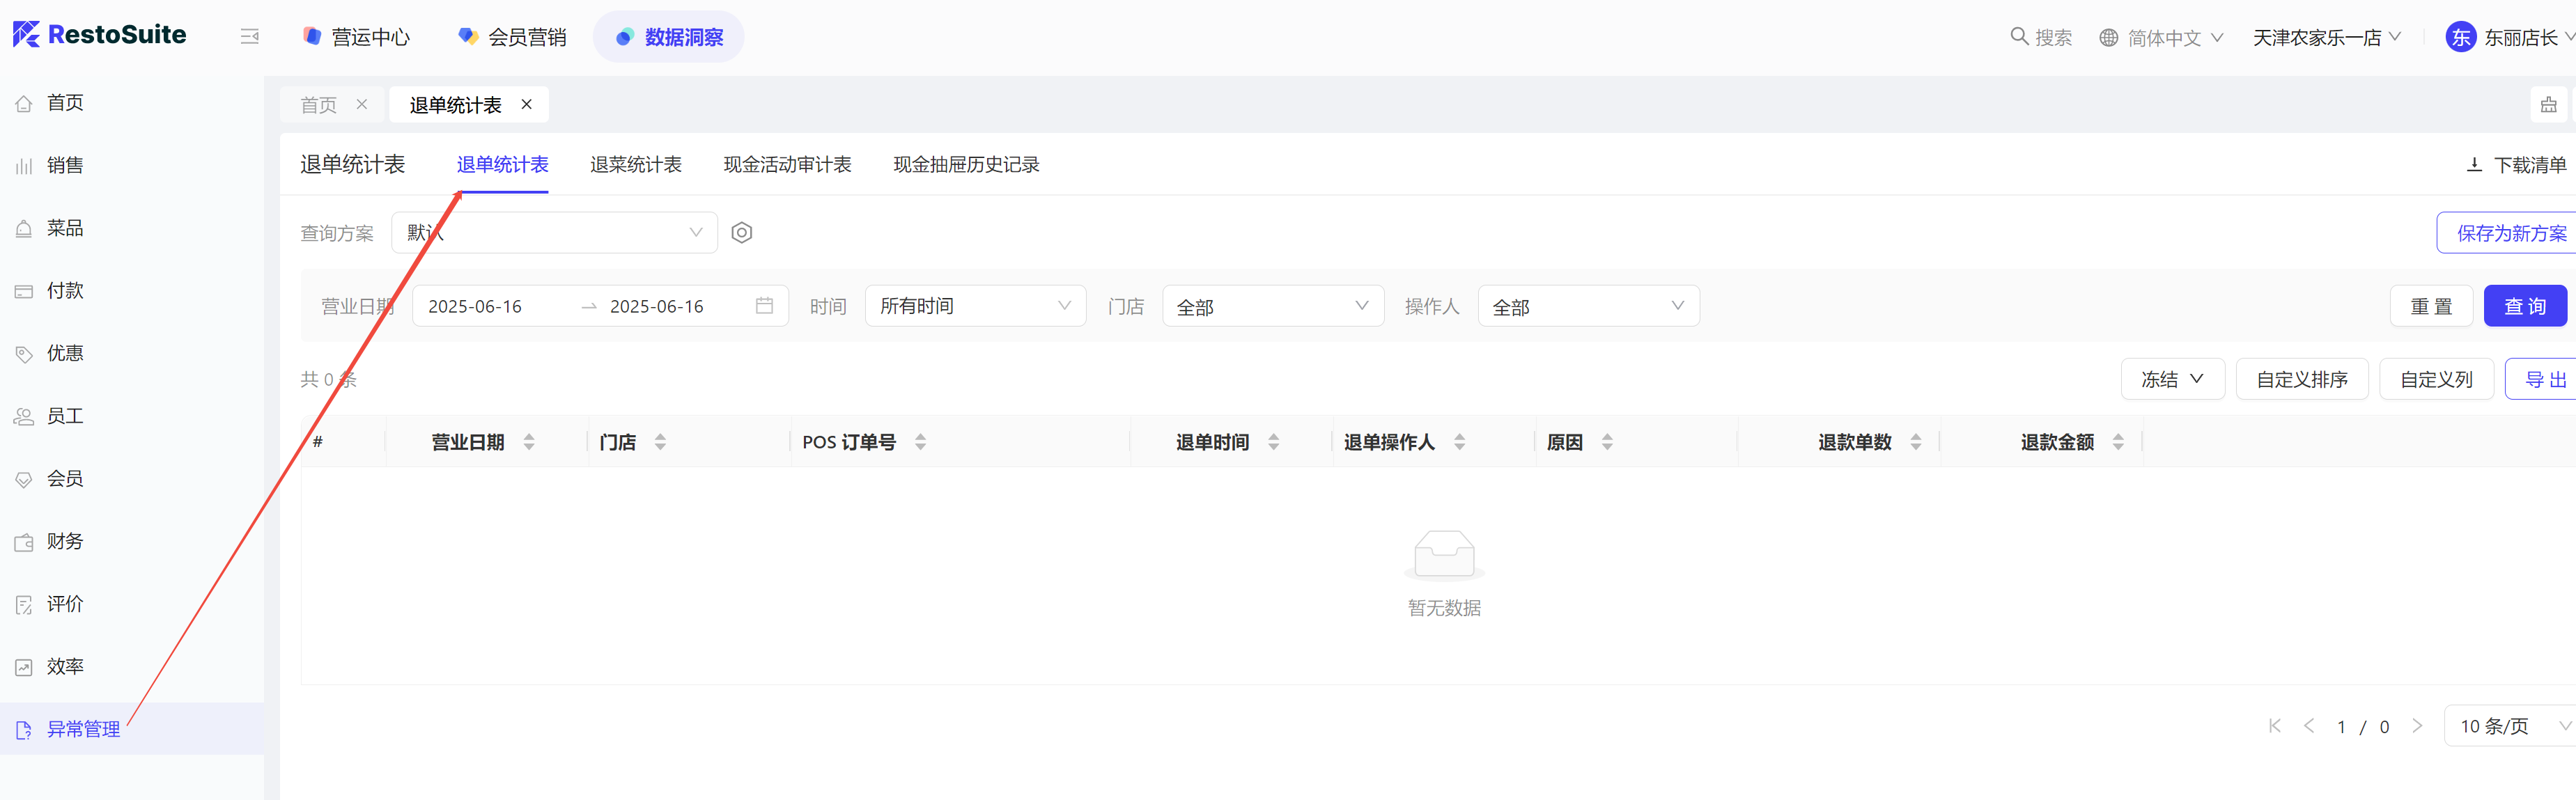Collapse the sidebar menu icon

point(249,37)
